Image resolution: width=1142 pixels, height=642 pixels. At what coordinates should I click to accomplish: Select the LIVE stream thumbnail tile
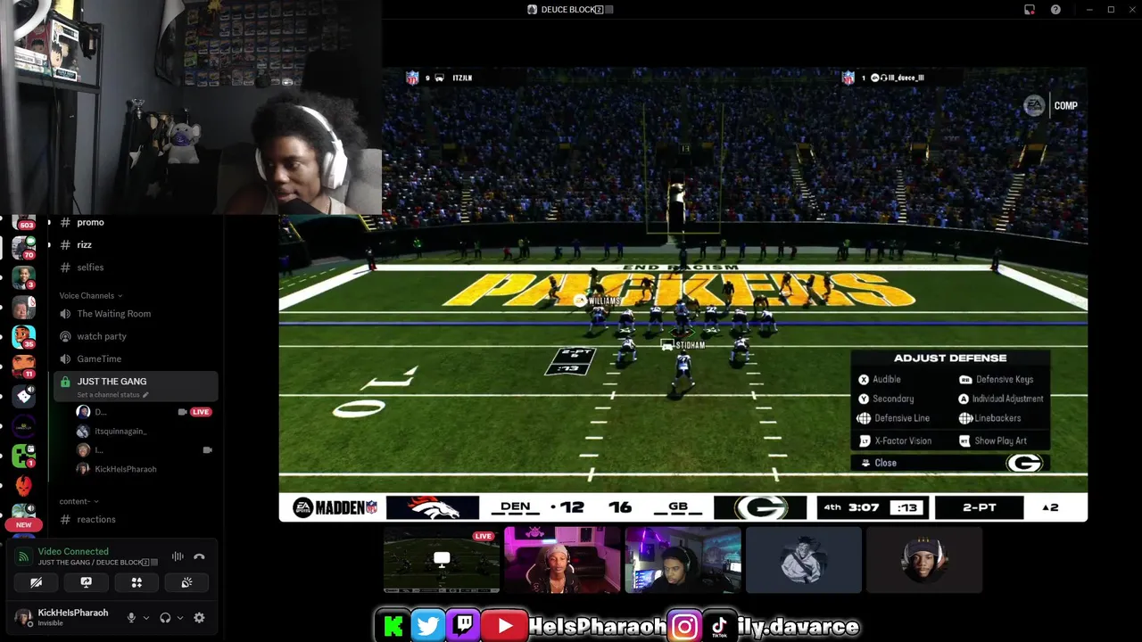pos(441,560)
